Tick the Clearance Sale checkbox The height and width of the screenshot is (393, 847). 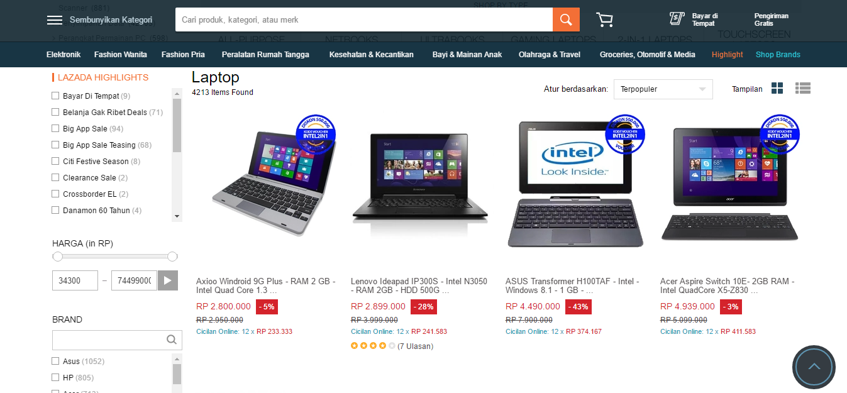click(x=55, y=177)
